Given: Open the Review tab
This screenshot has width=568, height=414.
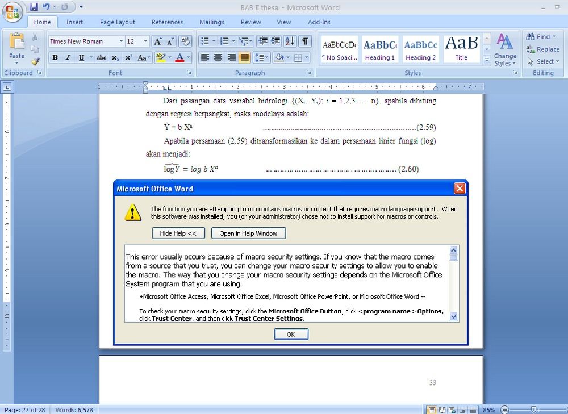Looking at the screenshot, I should pos(250,22).
